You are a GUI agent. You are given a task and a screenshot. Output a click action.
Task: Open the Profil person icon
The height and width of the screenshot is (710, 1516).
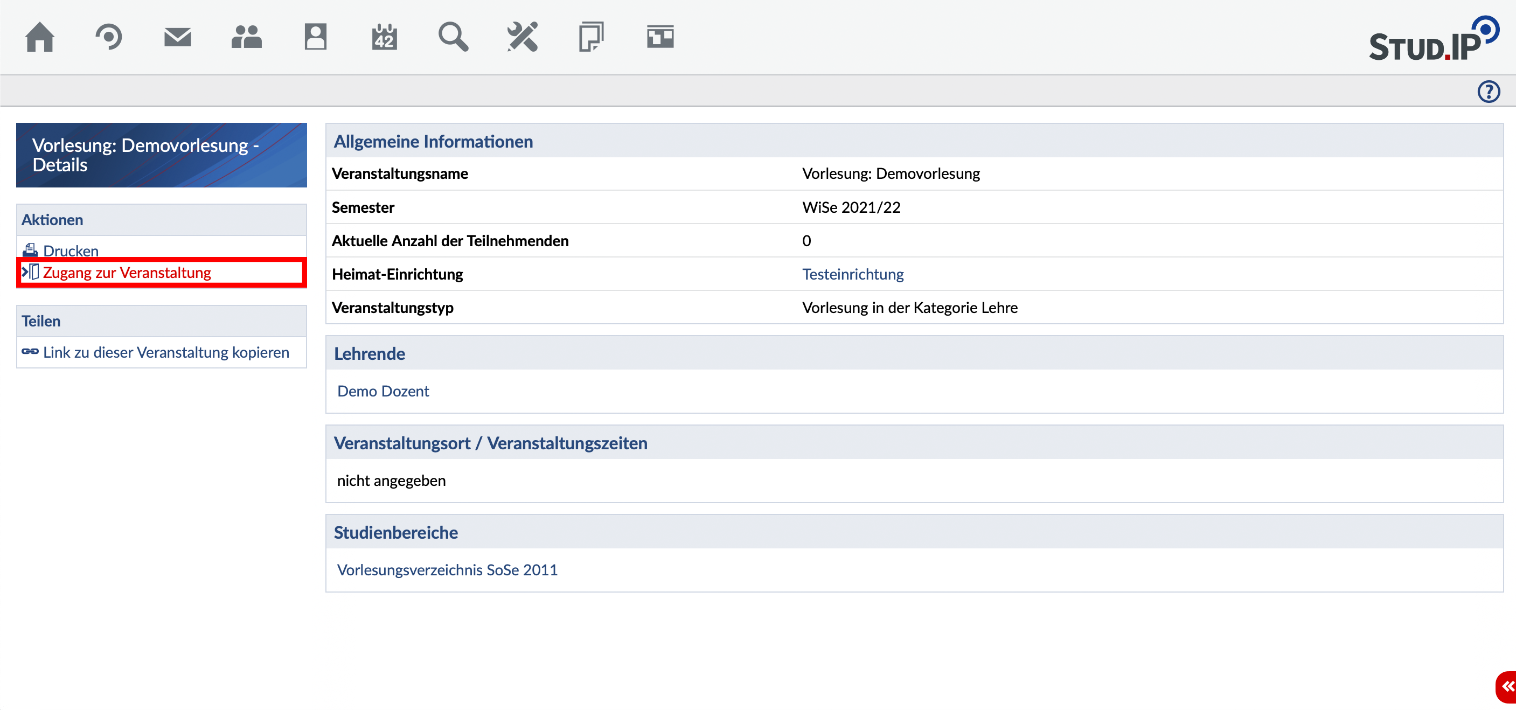point(315,37)
